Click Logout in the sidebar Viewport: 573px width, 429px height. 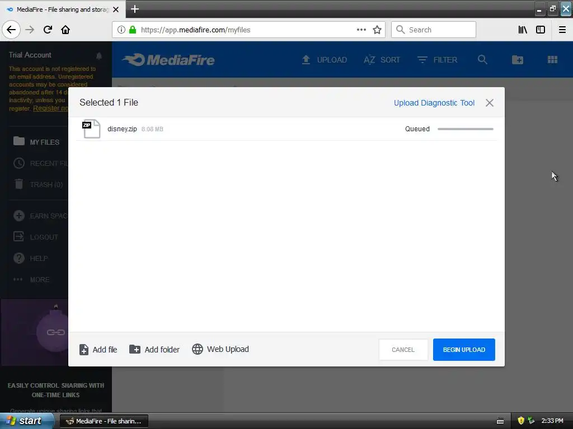click(x=36, y=237)
